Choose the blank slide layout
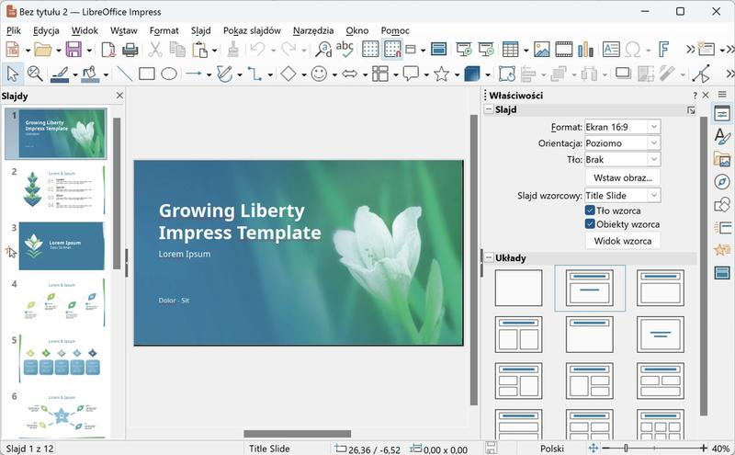The height and width of the screenshot is (455, 735). (x=518, y=288)
